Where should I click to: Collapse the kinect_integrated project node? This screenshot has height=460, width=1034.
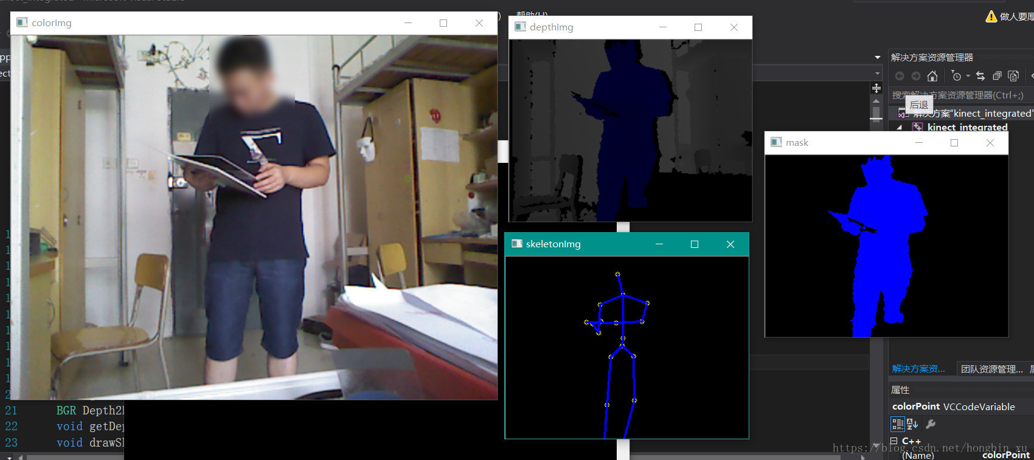[x=900, y=127]
